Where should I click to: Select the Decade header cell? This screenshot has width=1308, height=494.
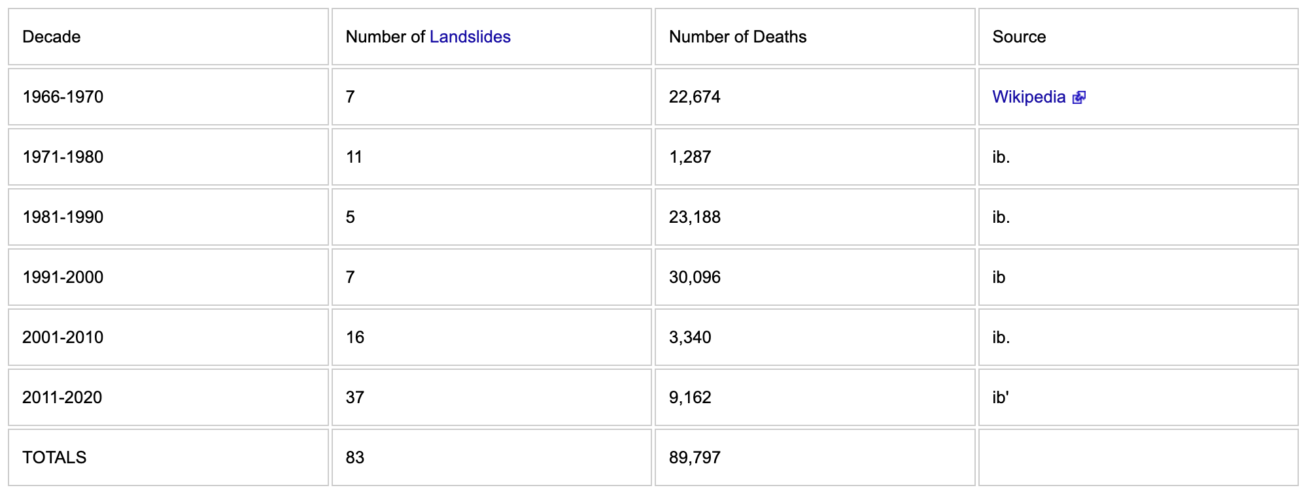click(168, 37)
